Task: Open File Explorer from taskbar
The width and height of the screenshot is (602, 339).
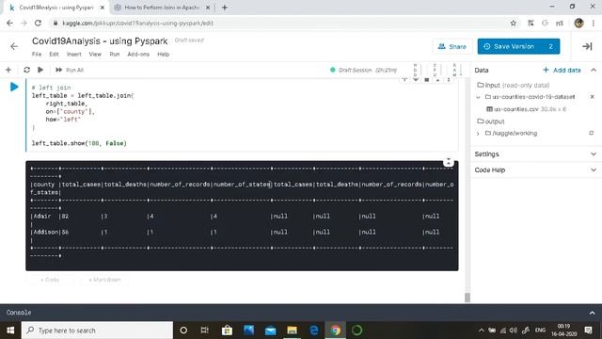Action: [293, 331]
